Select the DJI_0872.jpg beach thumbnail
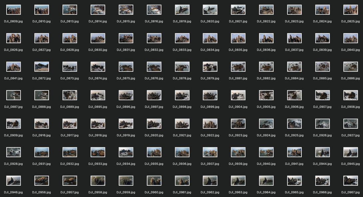 (x=42, y=67)
